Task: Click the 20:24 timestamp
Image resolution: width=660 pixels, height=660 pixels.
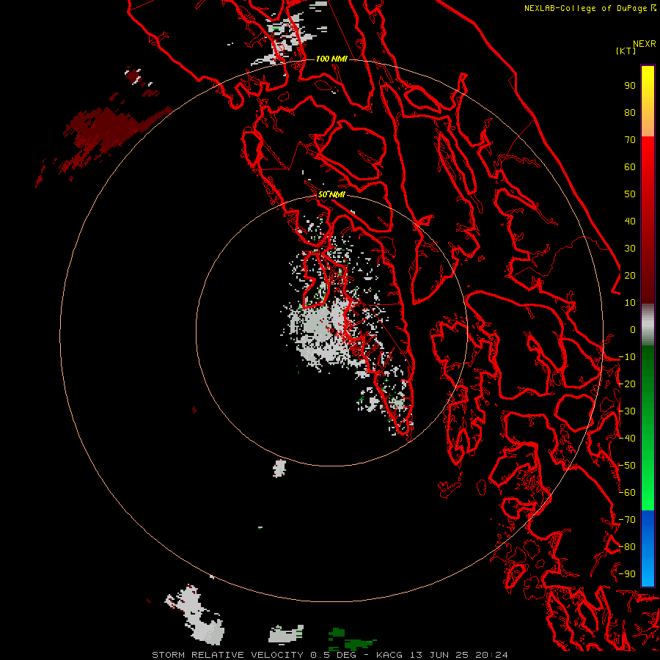Action: pos(491,655)
